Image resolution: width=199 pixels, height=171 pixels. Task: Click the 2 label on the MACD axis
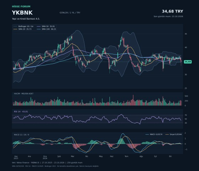tap(185, 133)
